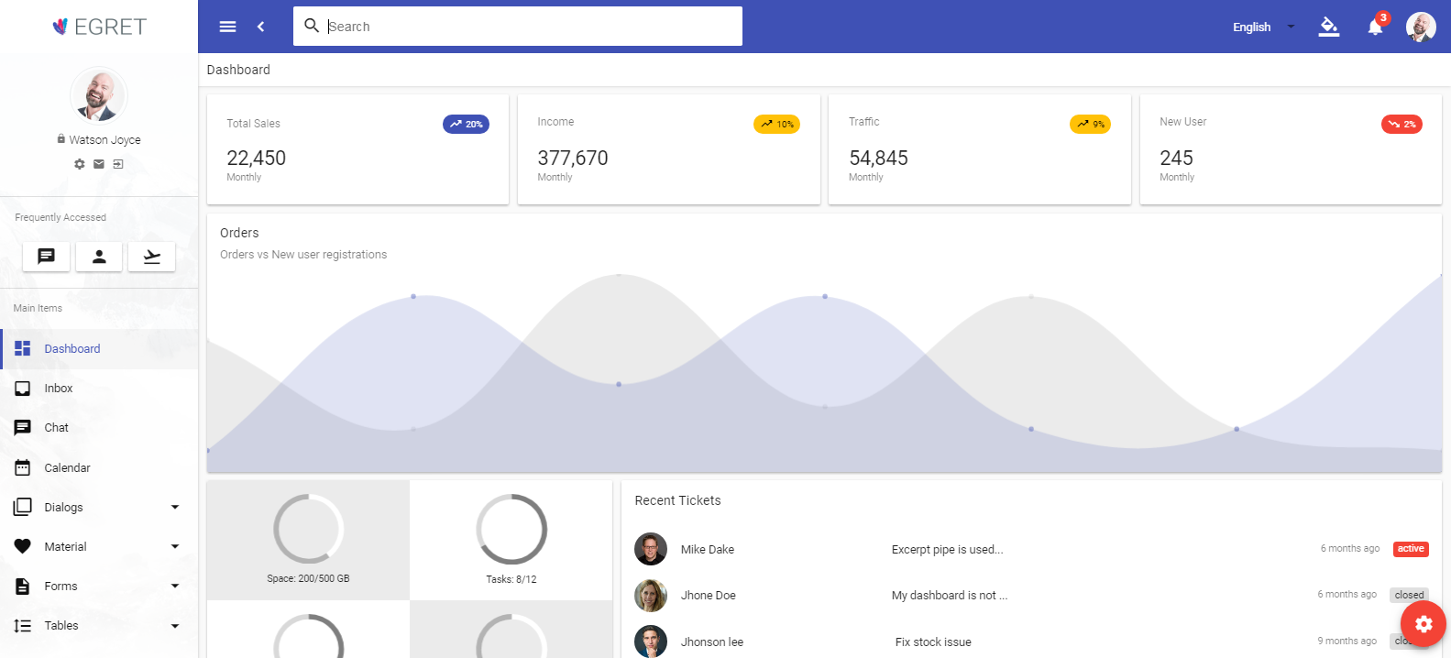Image resolution: width=1451 pixels, height=658 pixels.
Task: Open the Traffic 54,845 card
Action: click(x=980, y=149)
